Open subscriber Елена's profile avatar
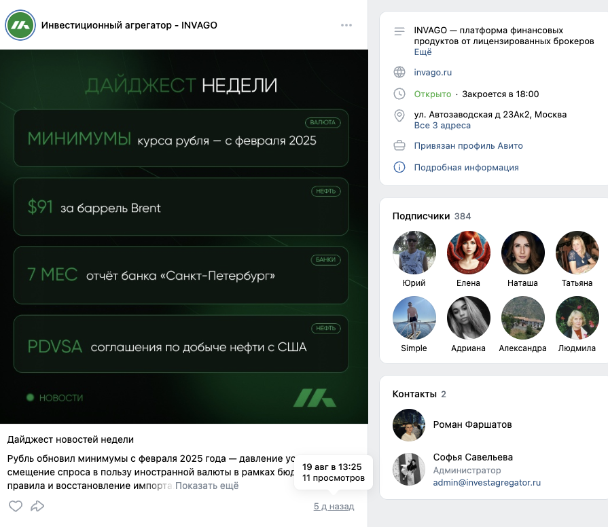Viewport: 608px width, 527px height. tap(469, 253)
